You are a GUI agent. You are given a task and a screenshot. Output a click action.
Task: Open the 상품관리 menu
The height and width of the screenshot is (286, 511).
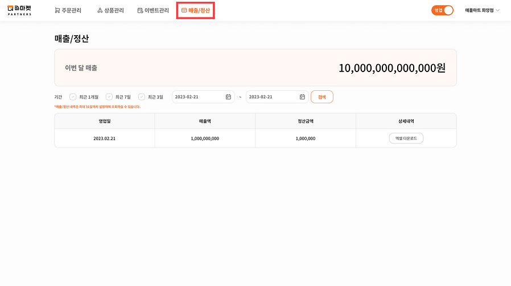pos(111,10)
